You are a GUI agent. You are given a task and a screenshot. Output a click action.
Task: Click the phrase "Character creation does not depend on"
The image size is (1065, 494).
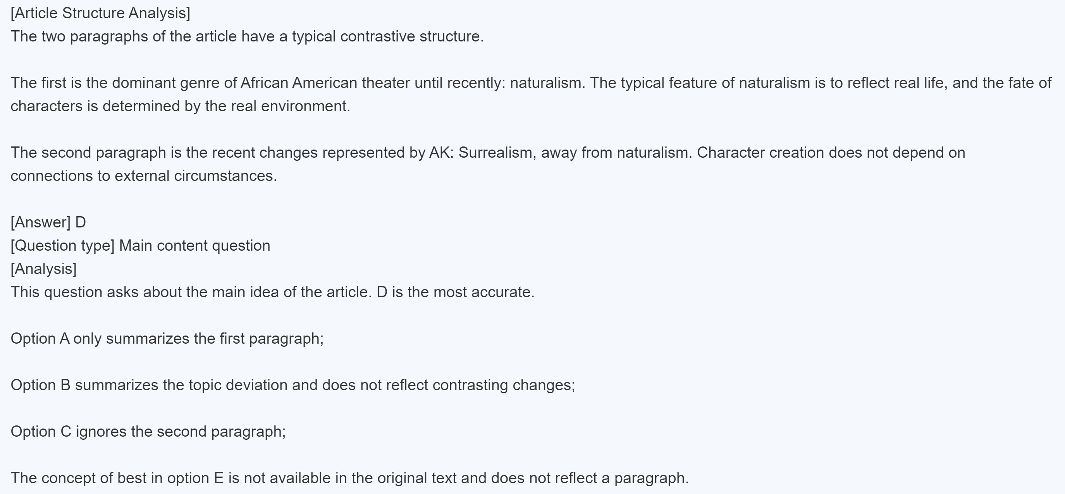(x=831, y=153)
